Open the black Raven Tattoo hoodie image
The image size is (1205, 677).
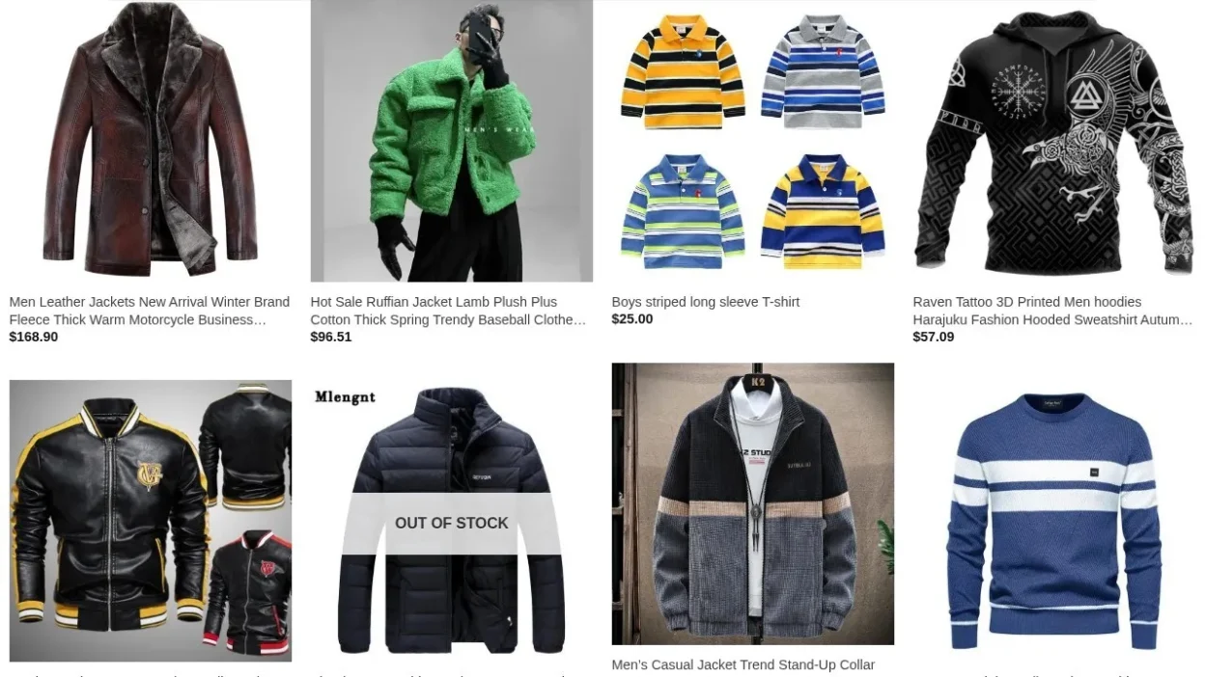tap(1054, 141)
